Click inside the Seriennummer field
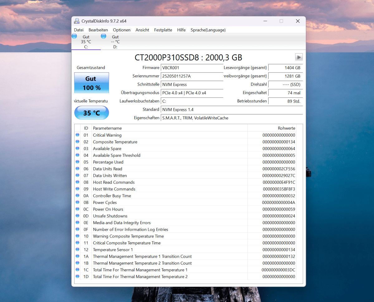The width and height of the screenshot is (374, 302). point(192,76)
